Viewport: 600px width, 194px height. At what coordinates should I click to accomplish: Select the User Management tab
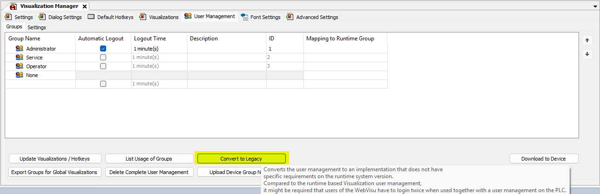[x=210, y=16]
